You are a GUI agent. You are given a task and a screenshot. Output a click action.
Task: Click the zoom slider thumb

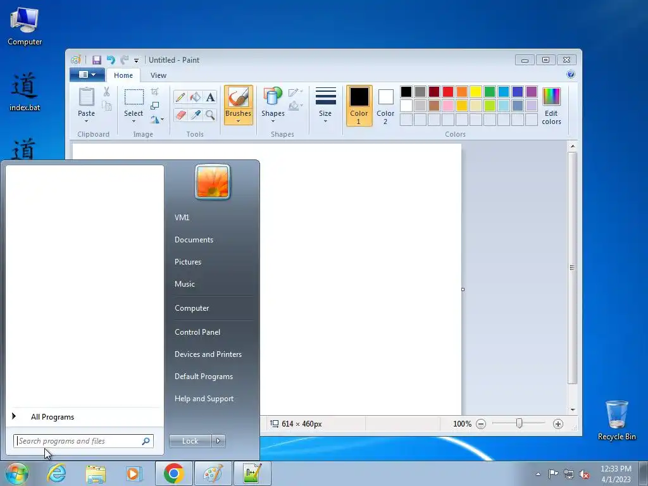(519, 423)
